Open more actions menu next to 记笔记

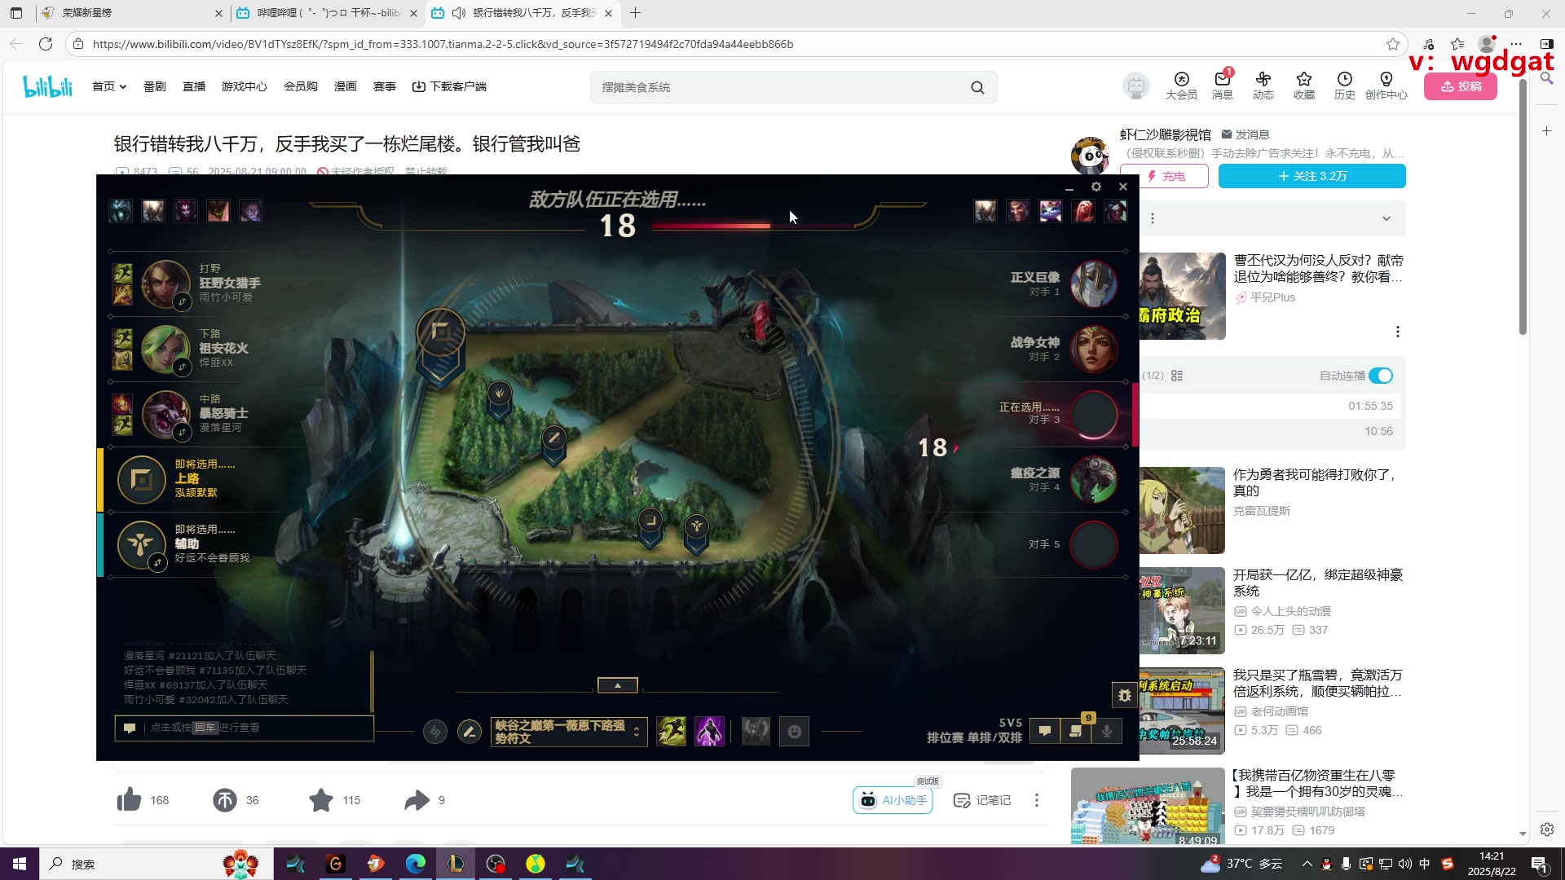point(1037,800)
